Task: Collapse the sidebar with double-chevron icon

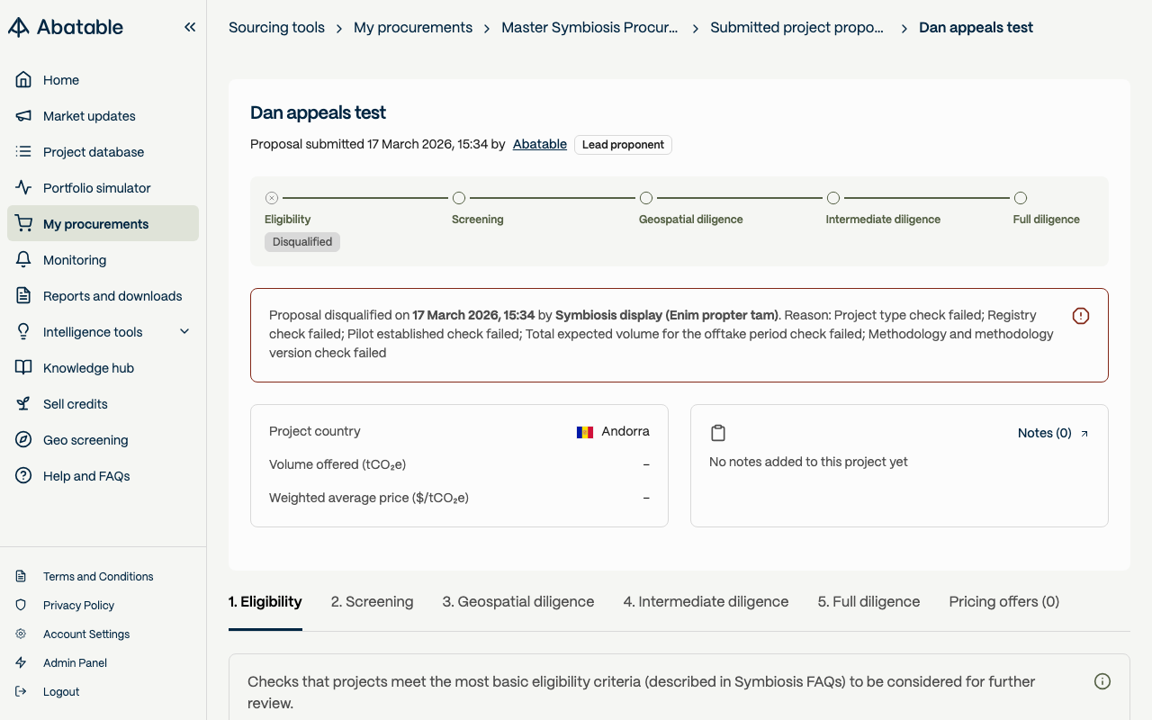Action: pyautogui.click(x=190, y=27)
